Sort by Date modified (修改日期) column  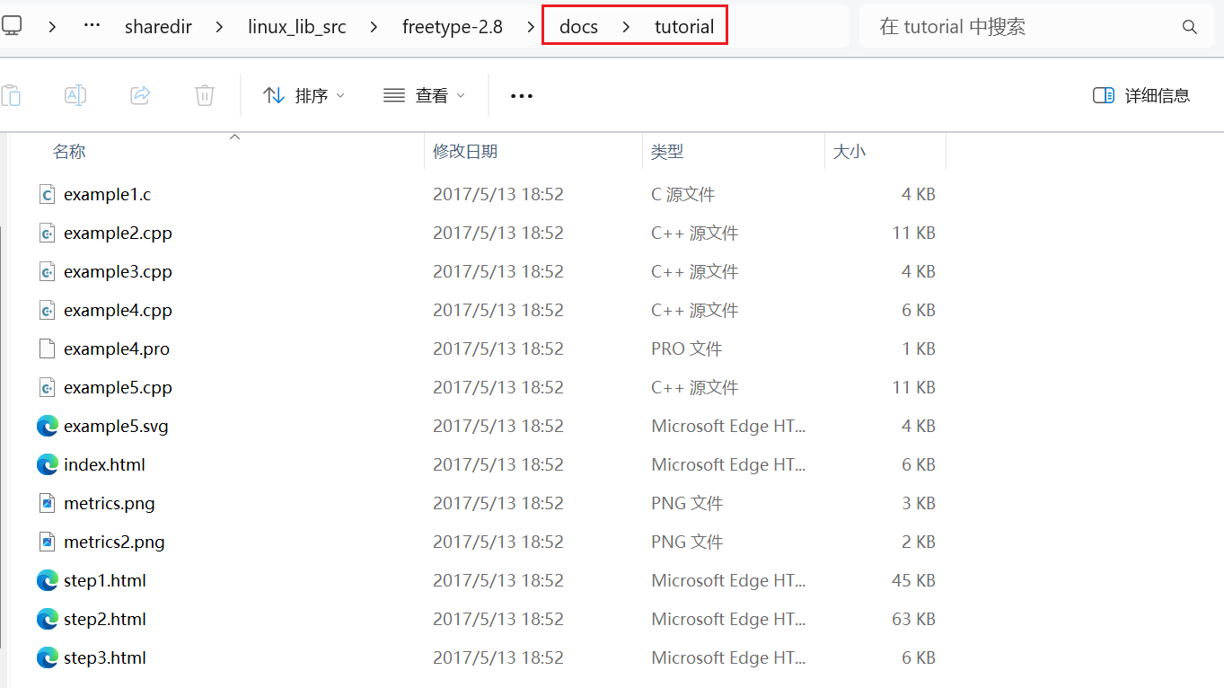(x=465, y=152)
